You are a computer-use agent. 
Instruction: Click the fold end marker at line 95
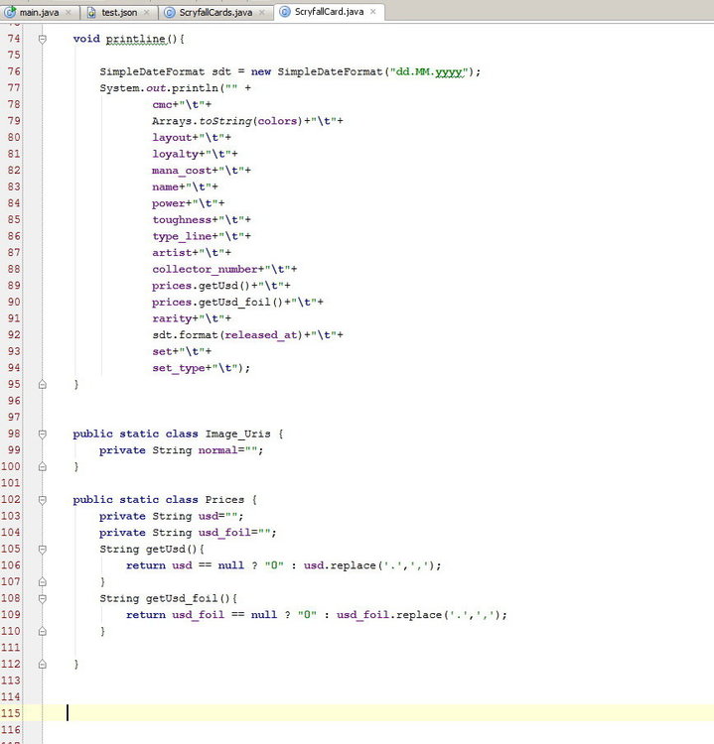(x=43, y=384)
